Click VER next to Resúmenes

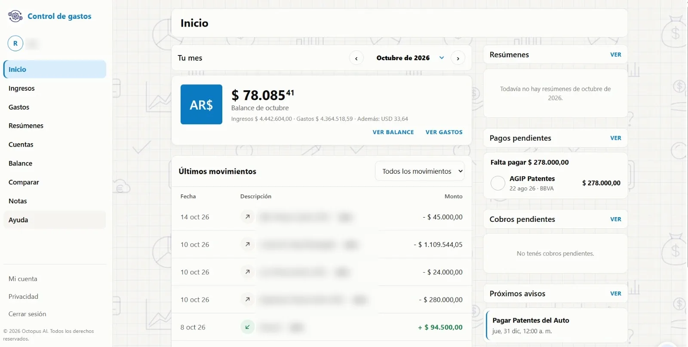616,55
